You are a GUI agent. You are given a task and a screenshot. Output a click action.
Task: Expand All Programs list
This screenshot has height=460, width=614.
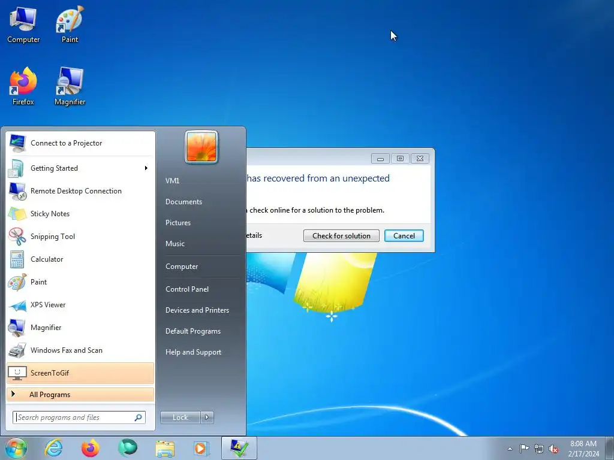[80, 395]
